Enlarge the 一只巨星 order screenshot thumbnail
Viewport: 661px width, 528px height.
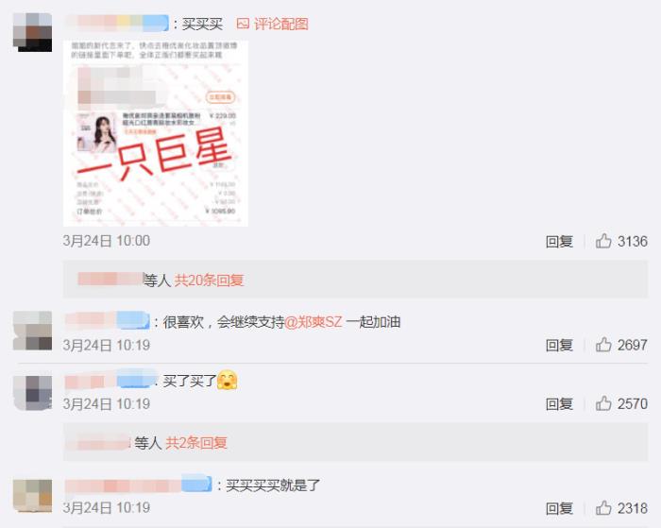156,133
